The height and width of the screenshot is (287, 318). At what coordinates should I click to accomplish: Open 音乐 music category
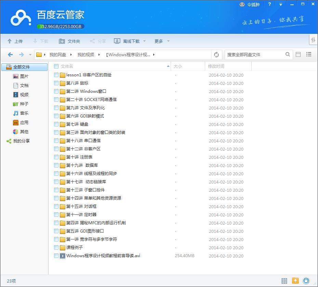pyautogui.click(x=21, y=113)
